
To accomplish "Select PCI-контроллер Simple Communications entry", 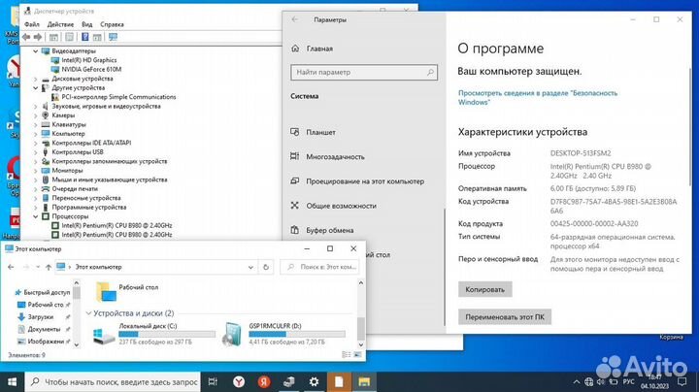I will pyautogui.click(x=118, y=97).
